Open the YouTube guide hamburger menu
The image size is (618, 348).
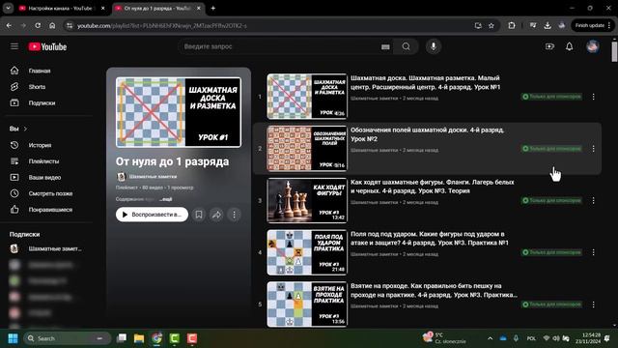[x=14, y=46]
